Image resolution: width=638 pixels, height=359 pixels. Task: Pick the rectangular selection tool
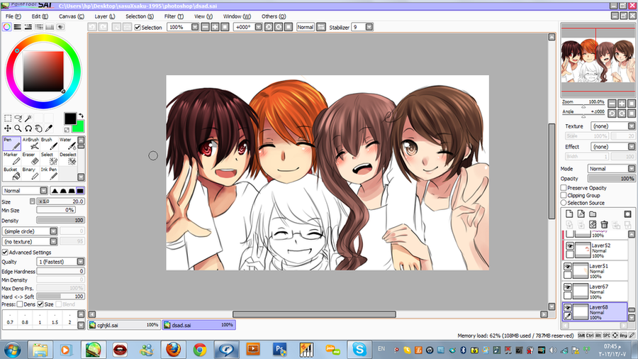8,118
